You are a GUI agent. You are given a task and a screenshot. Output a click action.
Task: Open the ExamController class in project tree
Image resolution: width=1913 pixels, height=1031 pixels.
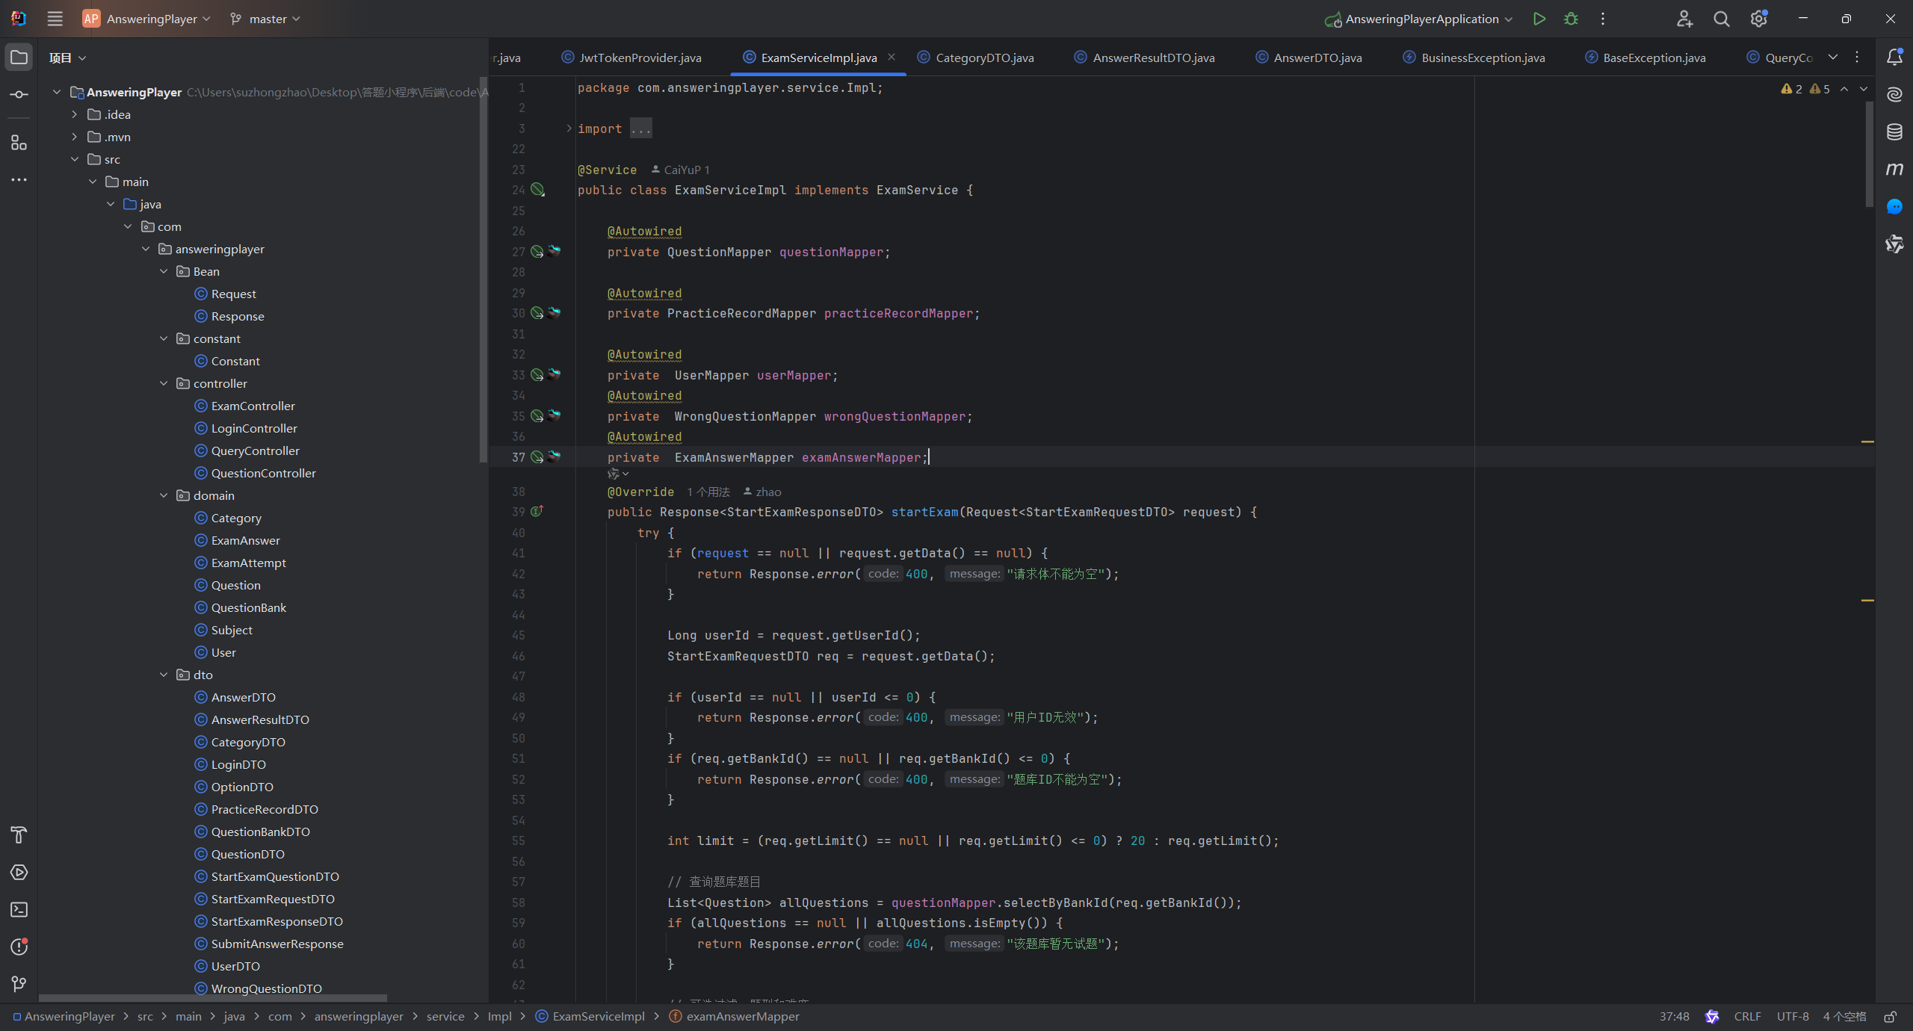(253, 406)
